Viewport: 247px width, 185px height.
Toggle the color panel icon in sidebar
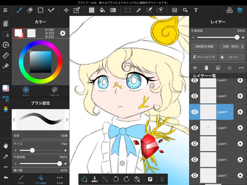6,88
